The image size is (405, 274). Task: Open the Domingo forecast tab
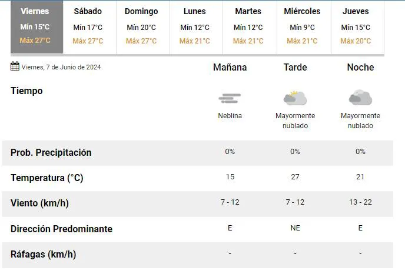click(x=141, y=26)
